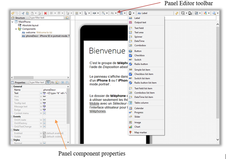Collapse the State properties group
The width and height of the screenshot is (227, 159).
[x=12, y=130]
